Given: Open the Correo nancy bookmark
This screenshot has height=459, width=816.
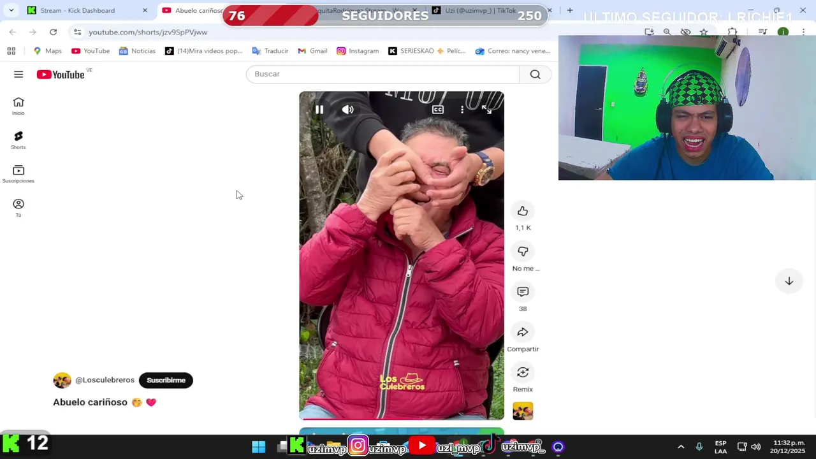Looking at the screenshot, I should pyautogui.click(x=513, y=51).
